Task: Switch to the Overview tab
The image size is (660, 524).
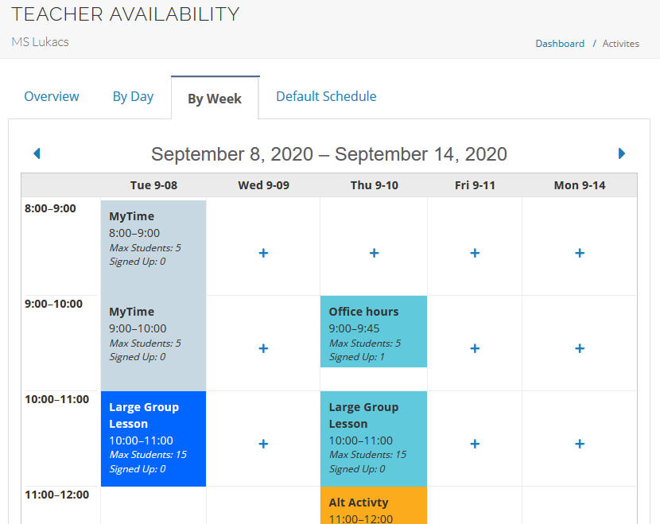Action: click(52, 97)
